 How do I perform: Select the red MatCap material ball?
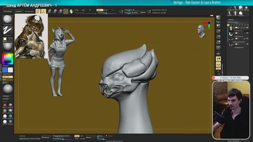tap(5, 105)
